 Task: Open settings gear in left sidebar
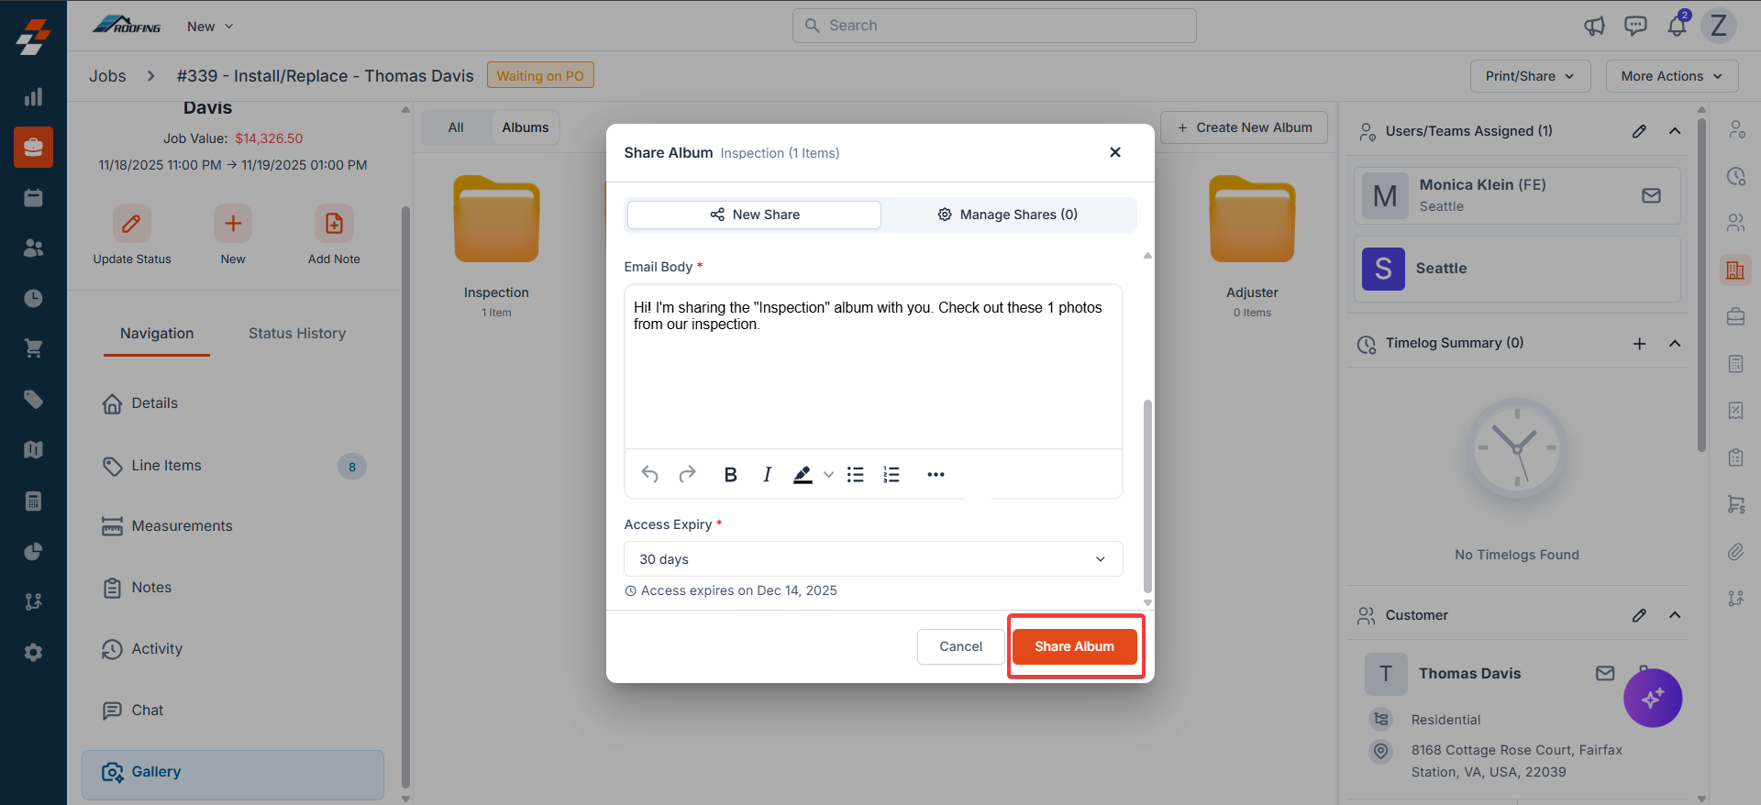pos(33,652)
